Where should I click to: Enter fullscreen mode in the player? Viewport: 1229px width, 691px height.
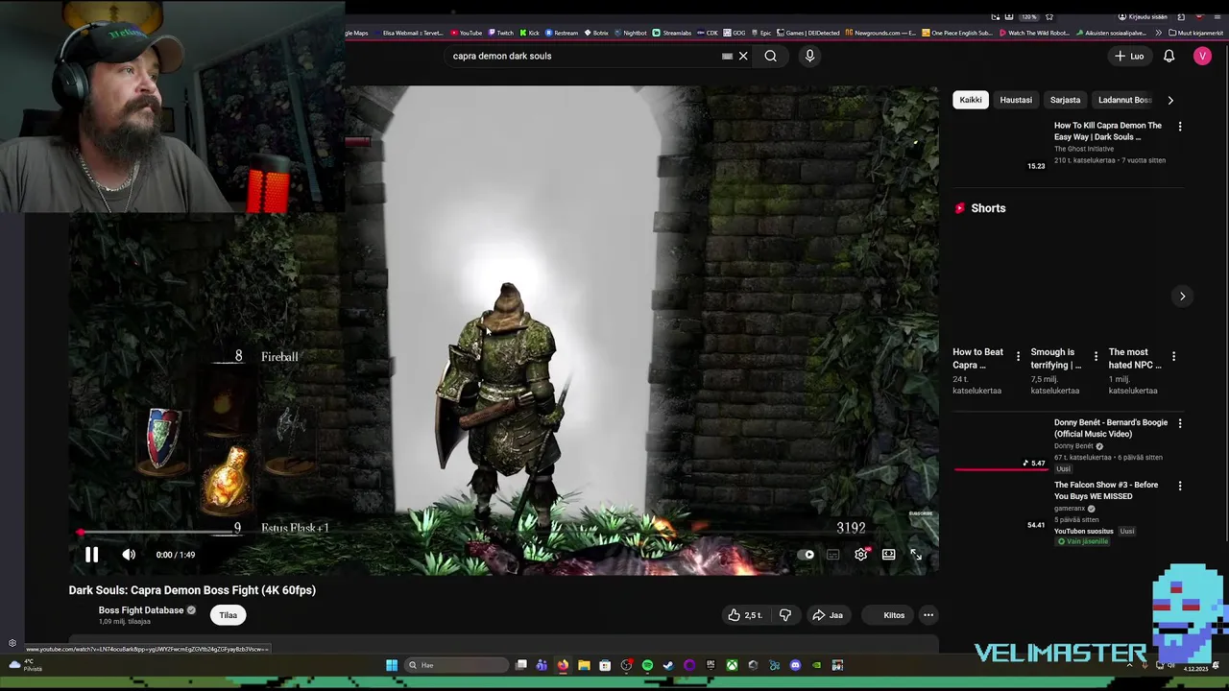coord(916,555)
